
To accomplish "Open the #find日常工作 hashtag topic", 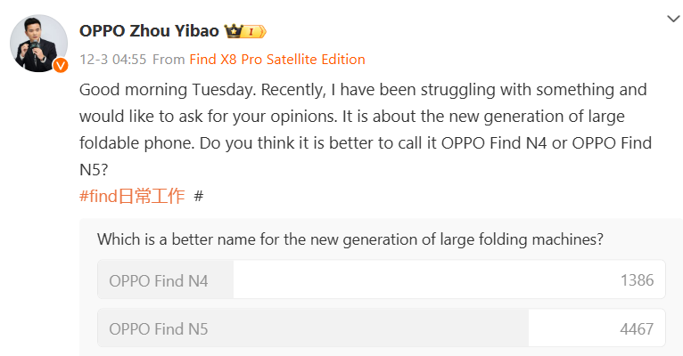I will pyautogui.click(x=132, y=196).
